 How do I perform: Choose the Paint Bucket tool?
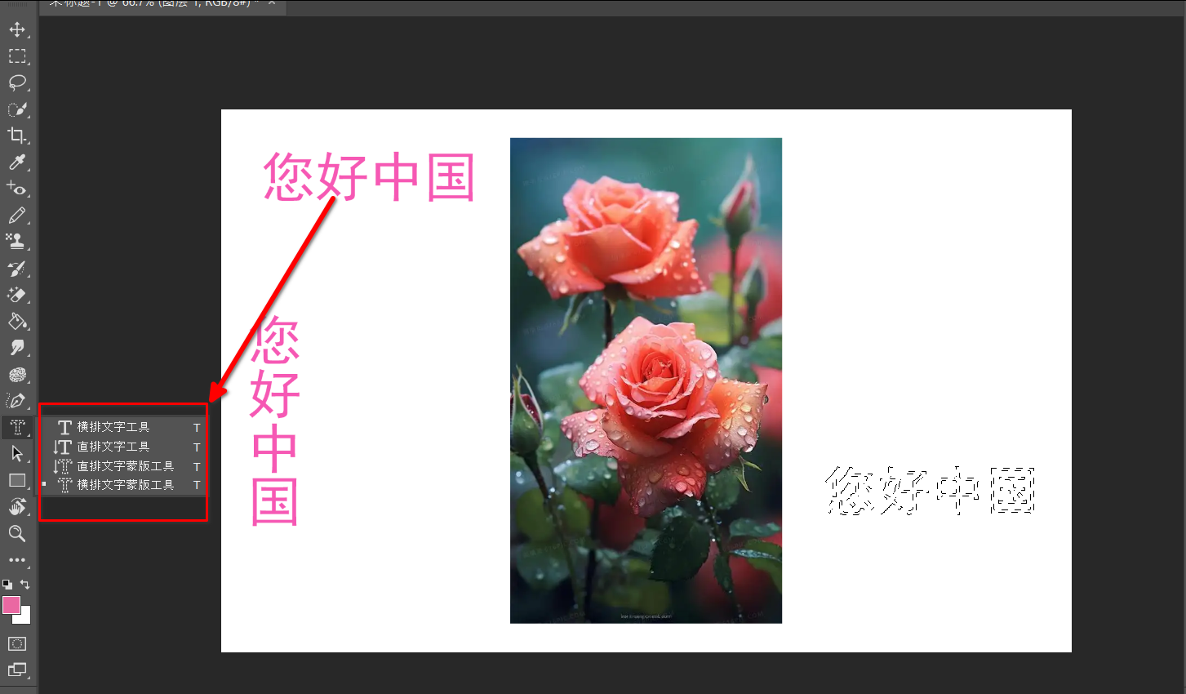[x=17, y=322]
